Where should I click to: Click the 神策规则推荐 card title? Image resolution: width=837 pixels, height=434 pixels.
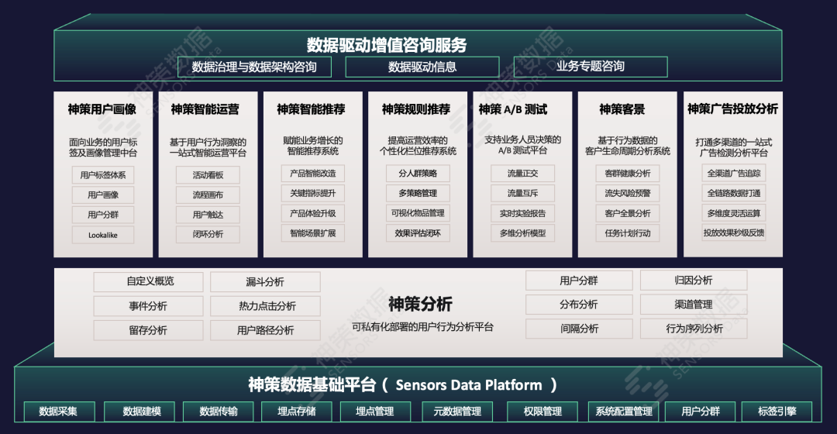(x=416, y=109)
